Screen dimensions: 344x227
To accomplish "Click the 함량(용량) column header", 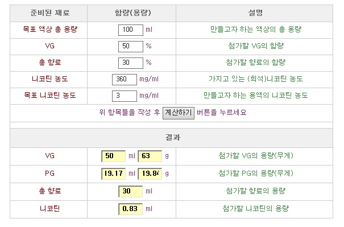I will pyautogui.click(x=132, y=13).
